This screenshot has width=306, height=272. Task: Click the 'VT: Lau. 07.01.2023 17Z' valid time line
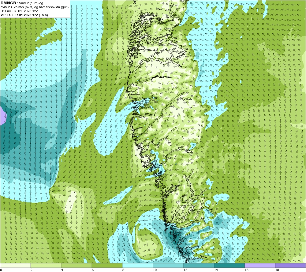pyautogui.click(x=24, y=15)
